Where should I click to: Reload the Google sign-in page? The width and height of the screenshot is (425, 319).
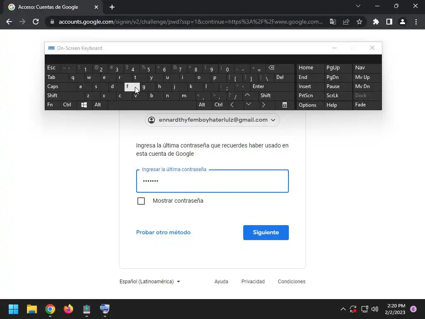pos(36,22)
